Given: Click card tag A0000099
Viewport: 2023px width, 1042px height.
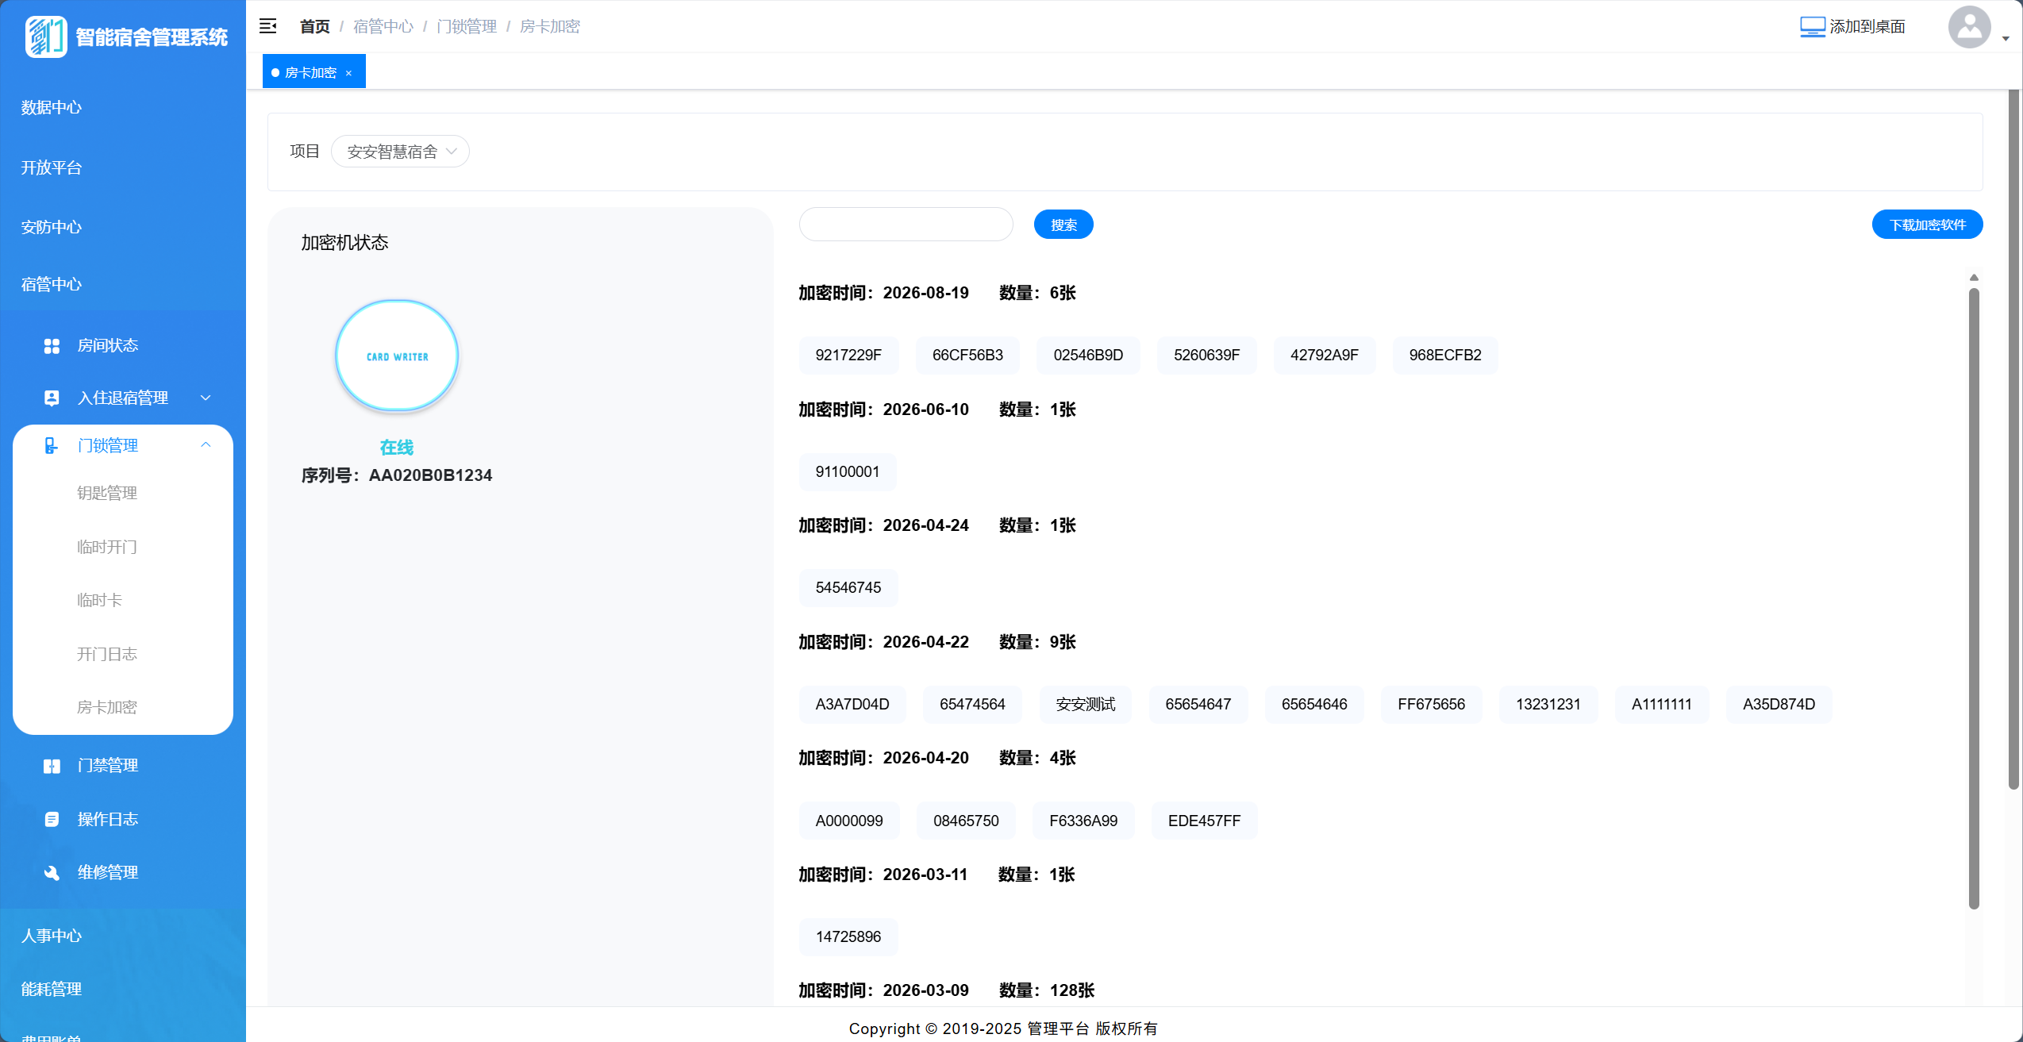Looking at the screenshot, I should coord(849,821).
